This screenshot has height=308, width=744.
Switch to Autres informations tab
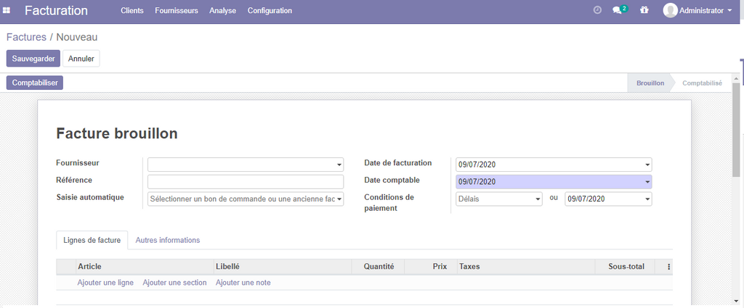click(168, 240)
